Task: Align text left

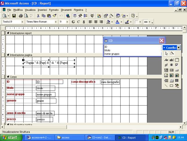Action: click(90, 22)
